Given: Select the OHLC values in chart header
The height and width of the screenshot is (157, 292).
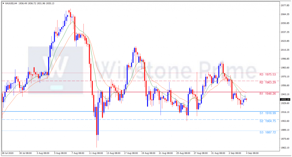Looking at the screenshot, I should coord(37,3).
